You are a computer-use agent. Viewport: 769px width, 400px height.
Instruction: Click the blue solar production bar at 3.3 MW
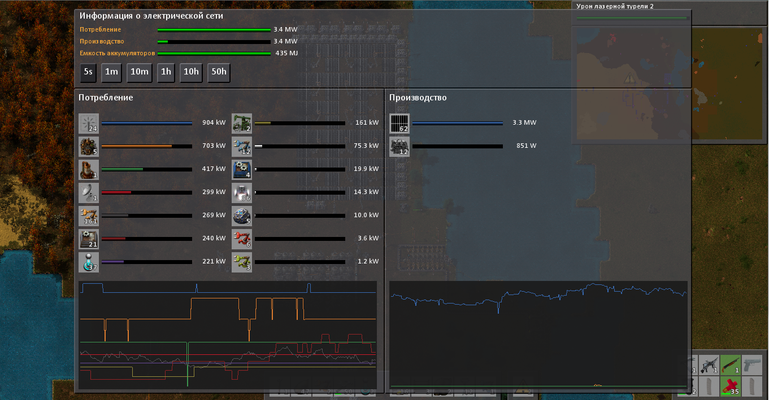pyautogui.click(x=458, y=122)
